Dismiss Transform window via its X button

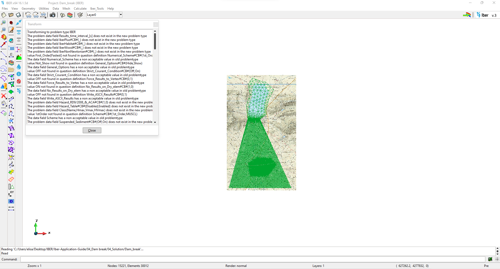click(156, 24)
